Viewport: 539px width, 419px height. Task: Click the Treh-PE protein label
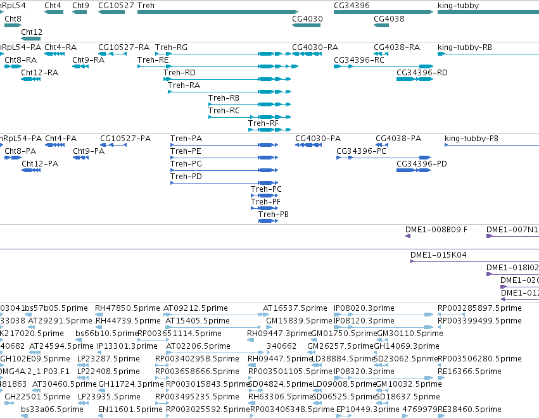pos(186,151)
